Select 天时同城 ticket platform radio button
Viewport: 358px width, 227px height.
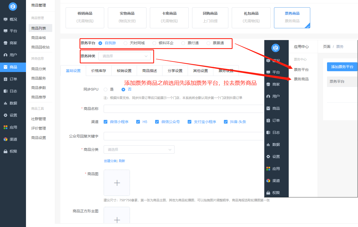[125, 43]
